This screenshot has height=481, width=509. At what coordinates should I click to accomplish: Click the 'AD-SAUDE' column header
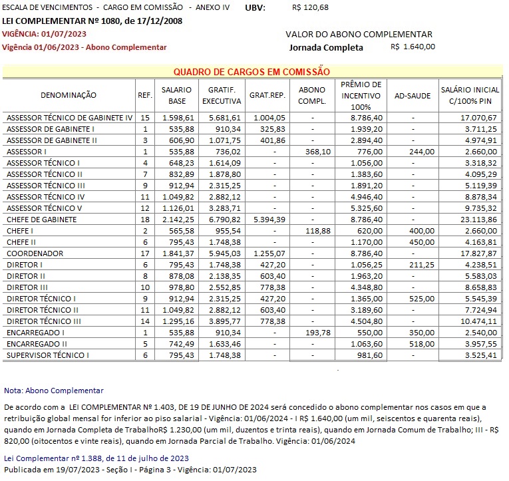[413, 96]
